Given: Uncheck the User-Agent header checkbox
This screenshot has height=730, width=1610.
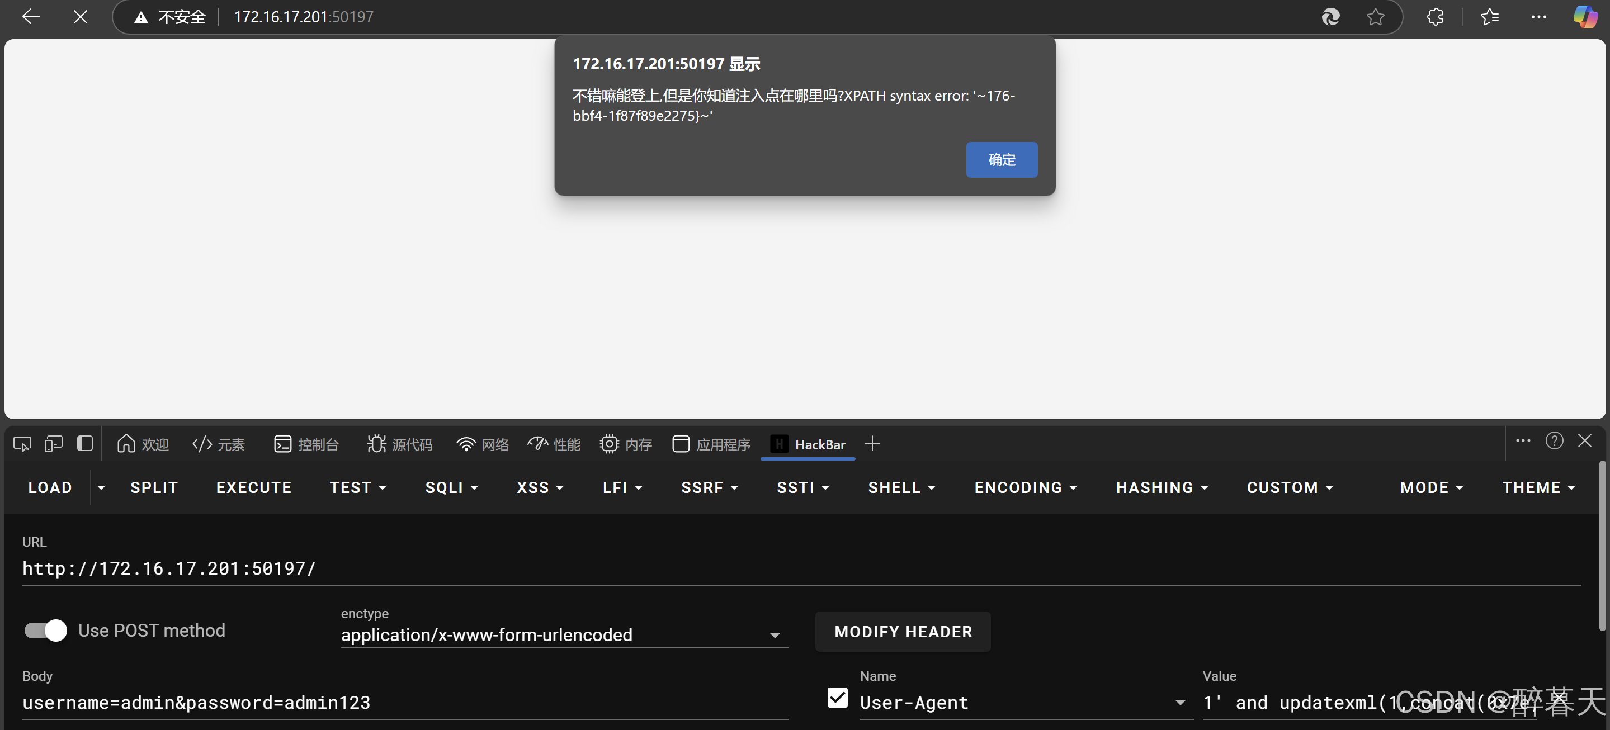Looking at the screenshot, I should tap(837, 698).
